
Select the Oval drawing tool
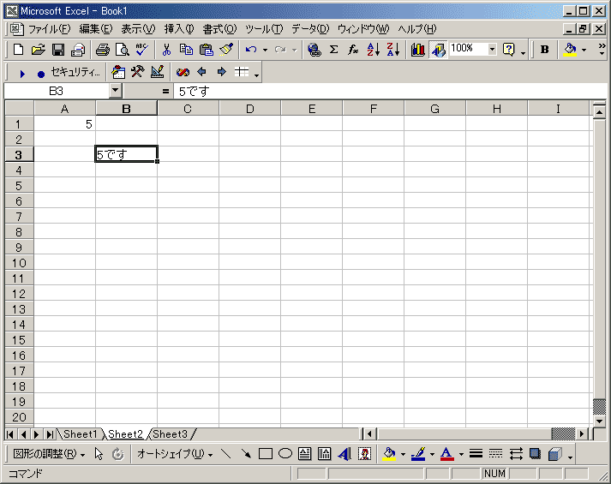pos(285,454)
